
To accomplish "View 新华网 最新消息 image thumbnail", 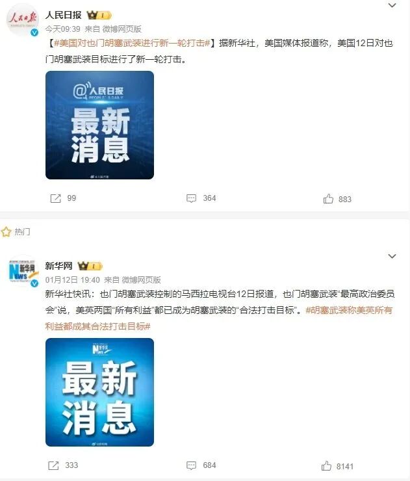I will tap(99, 393).
